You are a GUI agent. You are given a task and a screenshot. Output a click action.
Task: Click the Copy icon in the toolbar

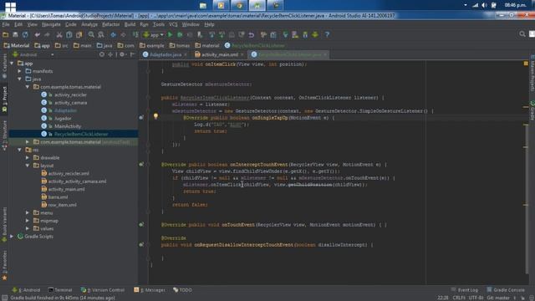(x=69, y=35)
